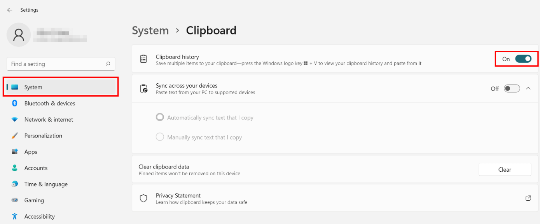Focus the Find a setting search box
This screenshot has height=224, width=540.
56,64
